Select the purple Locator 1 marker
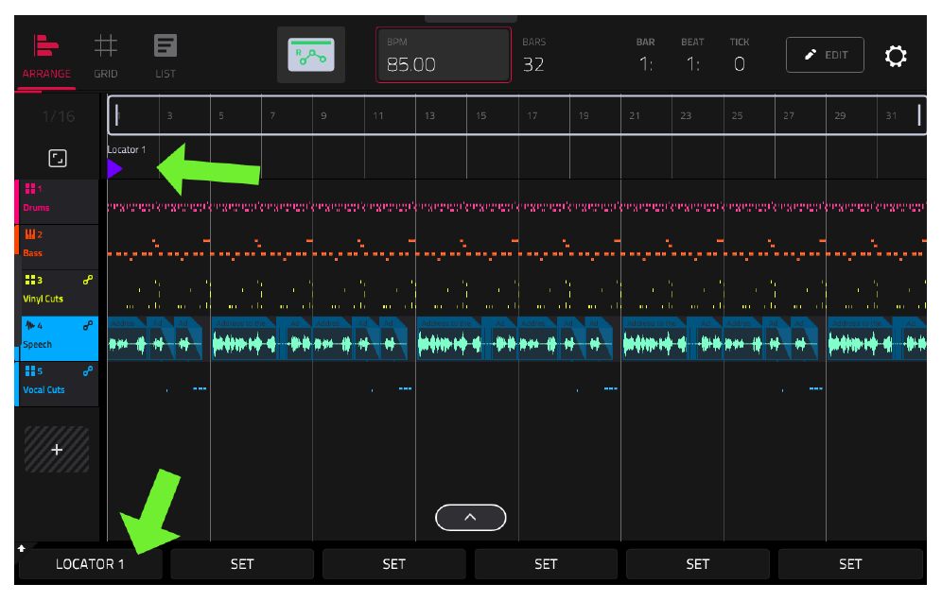Image resolution: width=942 pixels, height=601 pixels. coord(114,169)
